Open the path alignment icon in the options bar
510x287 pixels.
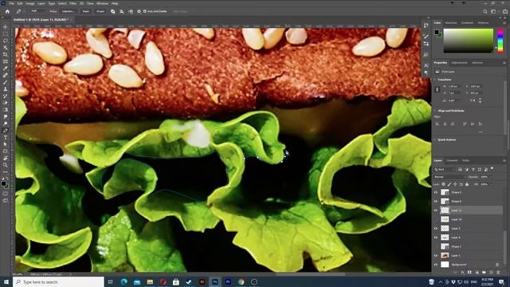(x=122, y=11)
